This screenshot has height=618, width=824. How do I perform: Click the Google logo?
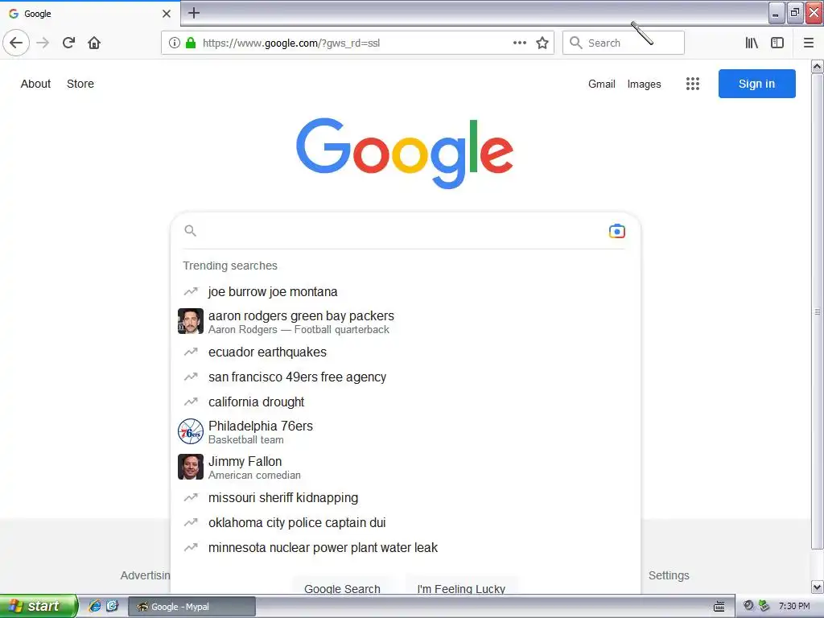pyautogui.click(x=405, y=152)
